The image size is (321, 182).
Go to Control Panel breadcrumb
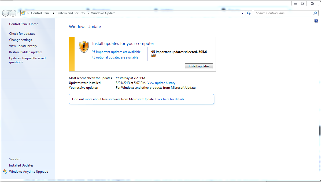click(x=41, y=13)
